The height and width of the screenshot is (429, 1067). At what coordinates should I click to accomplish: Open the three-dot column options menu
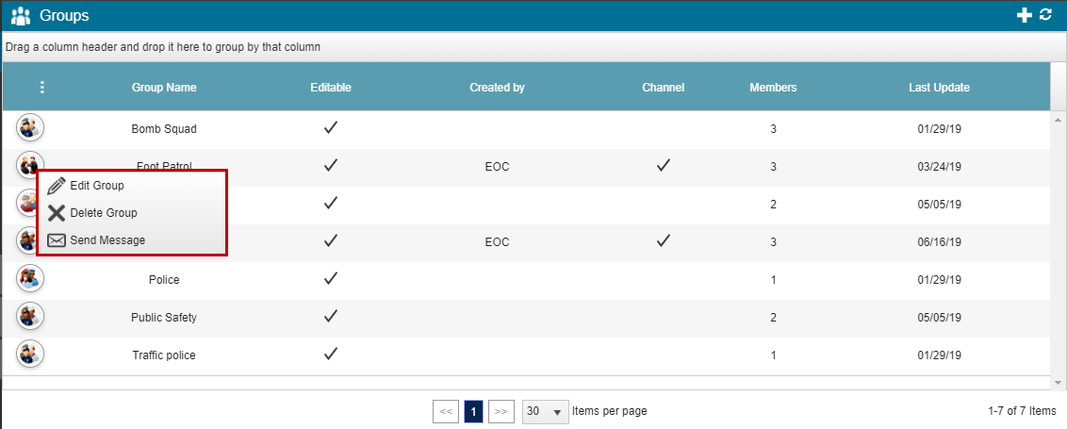point(42,87)
